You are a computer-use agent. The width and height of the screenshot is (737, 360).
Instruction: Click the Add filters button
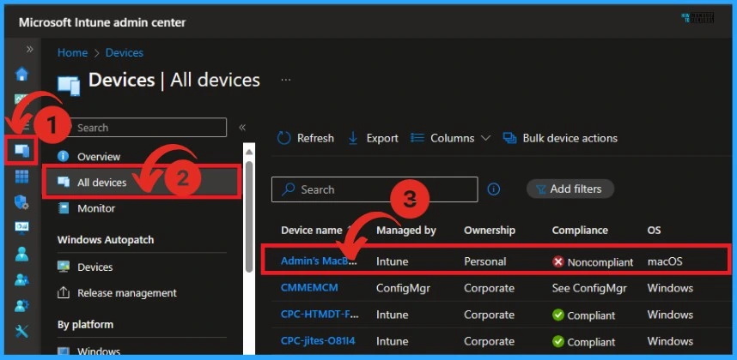click(569, 189)
